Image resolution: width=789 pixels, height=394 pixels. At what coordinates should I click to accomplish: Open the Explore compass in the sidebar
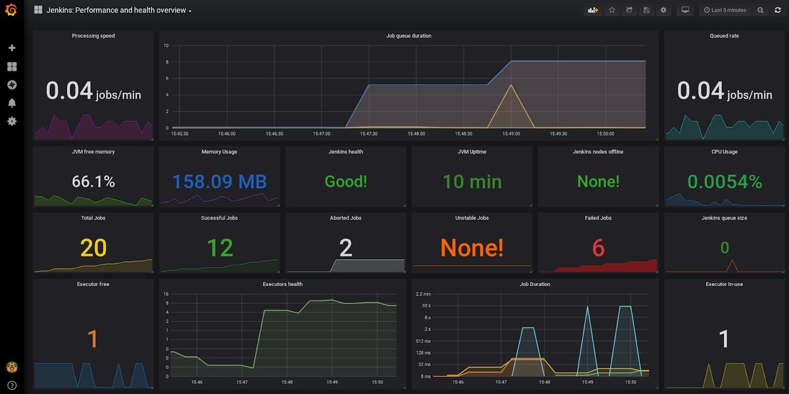pyautogui.click(x=11, y=84)
